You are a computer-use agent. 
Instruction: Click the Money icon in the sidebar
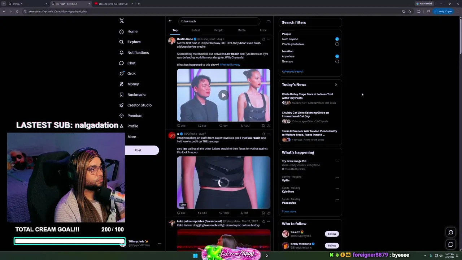click(x=122, y=84)
